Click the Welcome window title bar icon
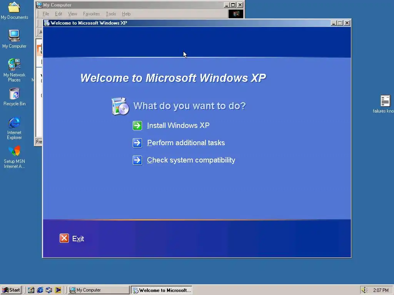 (x=47, y=23)
